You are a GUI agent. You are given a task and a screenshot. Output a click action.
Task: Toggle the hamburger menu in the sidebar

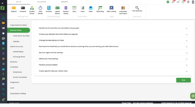pyautogui.click(x=3, y=3)
